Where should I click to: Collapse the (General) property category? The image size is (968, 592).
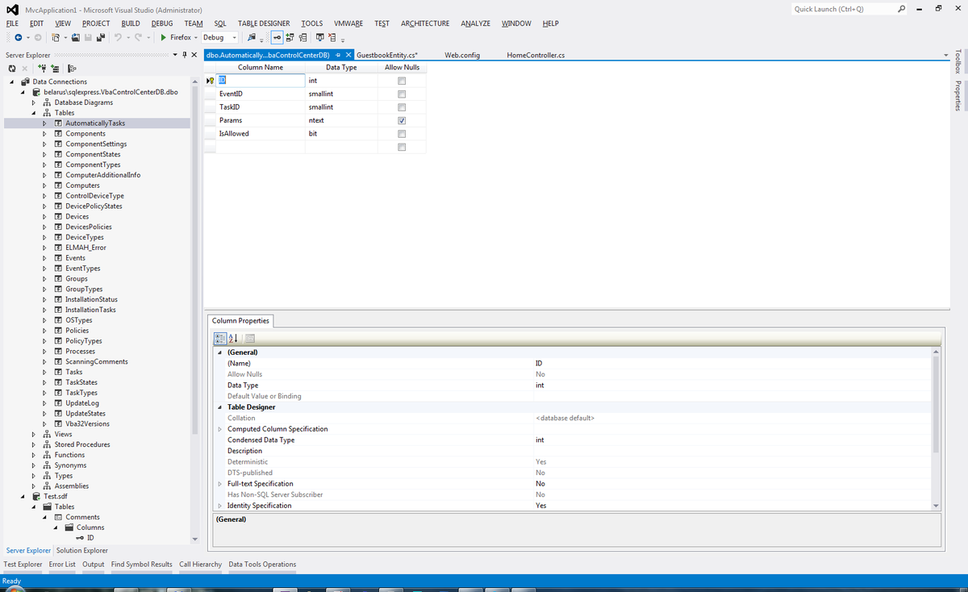220,352
